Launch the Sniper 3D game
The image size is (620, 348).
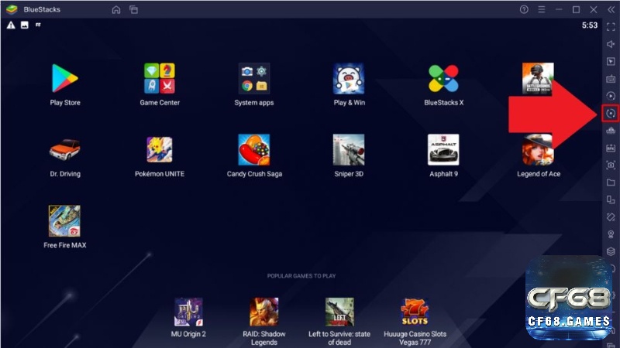tap(349, 149)
